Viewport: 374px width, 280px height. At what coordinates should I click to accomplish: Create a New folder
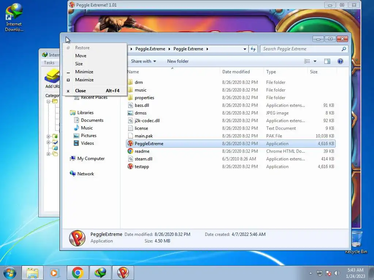point(178,61)
